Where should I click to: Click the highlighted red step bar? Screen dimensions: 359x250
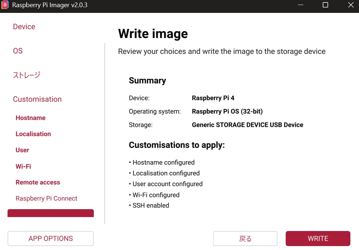51,213
